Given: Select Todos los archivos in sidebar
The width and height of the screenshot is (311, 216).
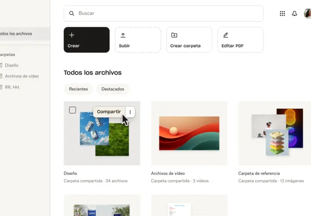Looking at the screenshot, I should (25, 34).
